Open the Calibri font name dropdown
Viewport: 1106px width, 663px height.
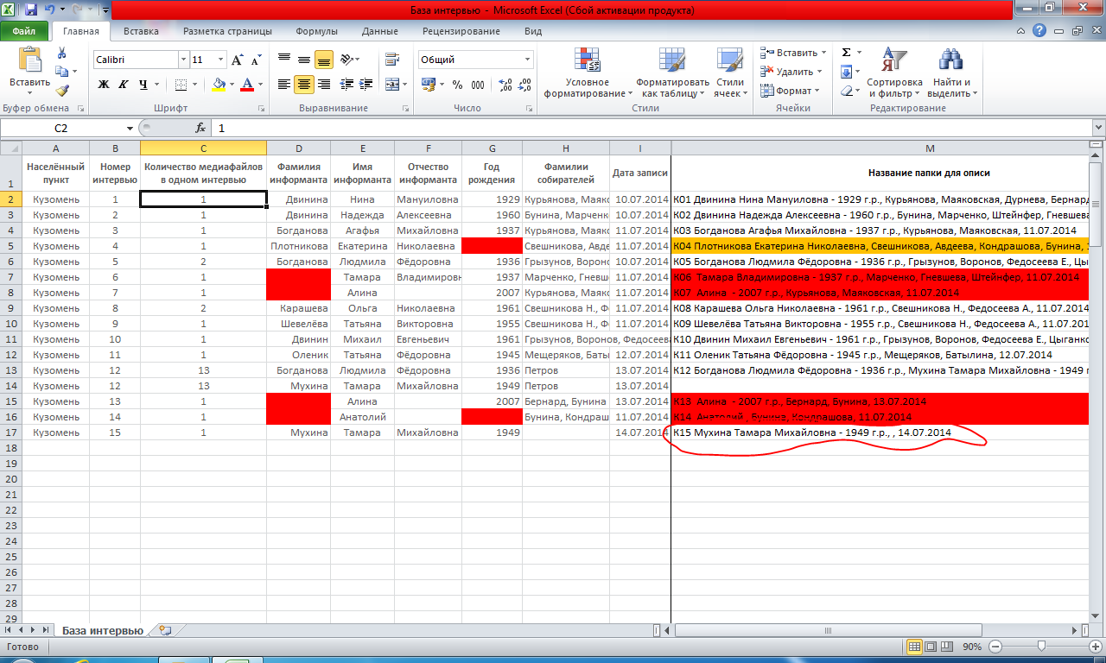[183, 60]
